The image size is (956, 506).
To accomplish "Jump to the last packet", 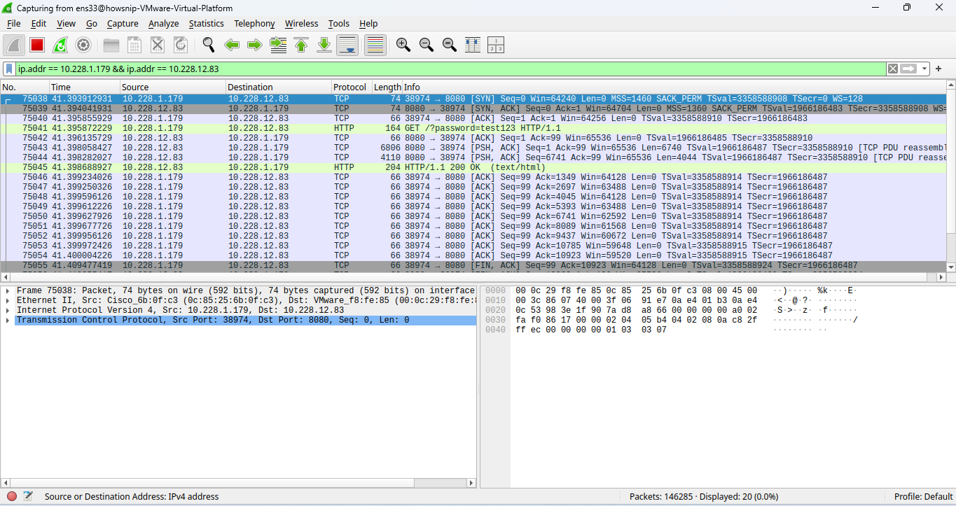I will point(324,45).
